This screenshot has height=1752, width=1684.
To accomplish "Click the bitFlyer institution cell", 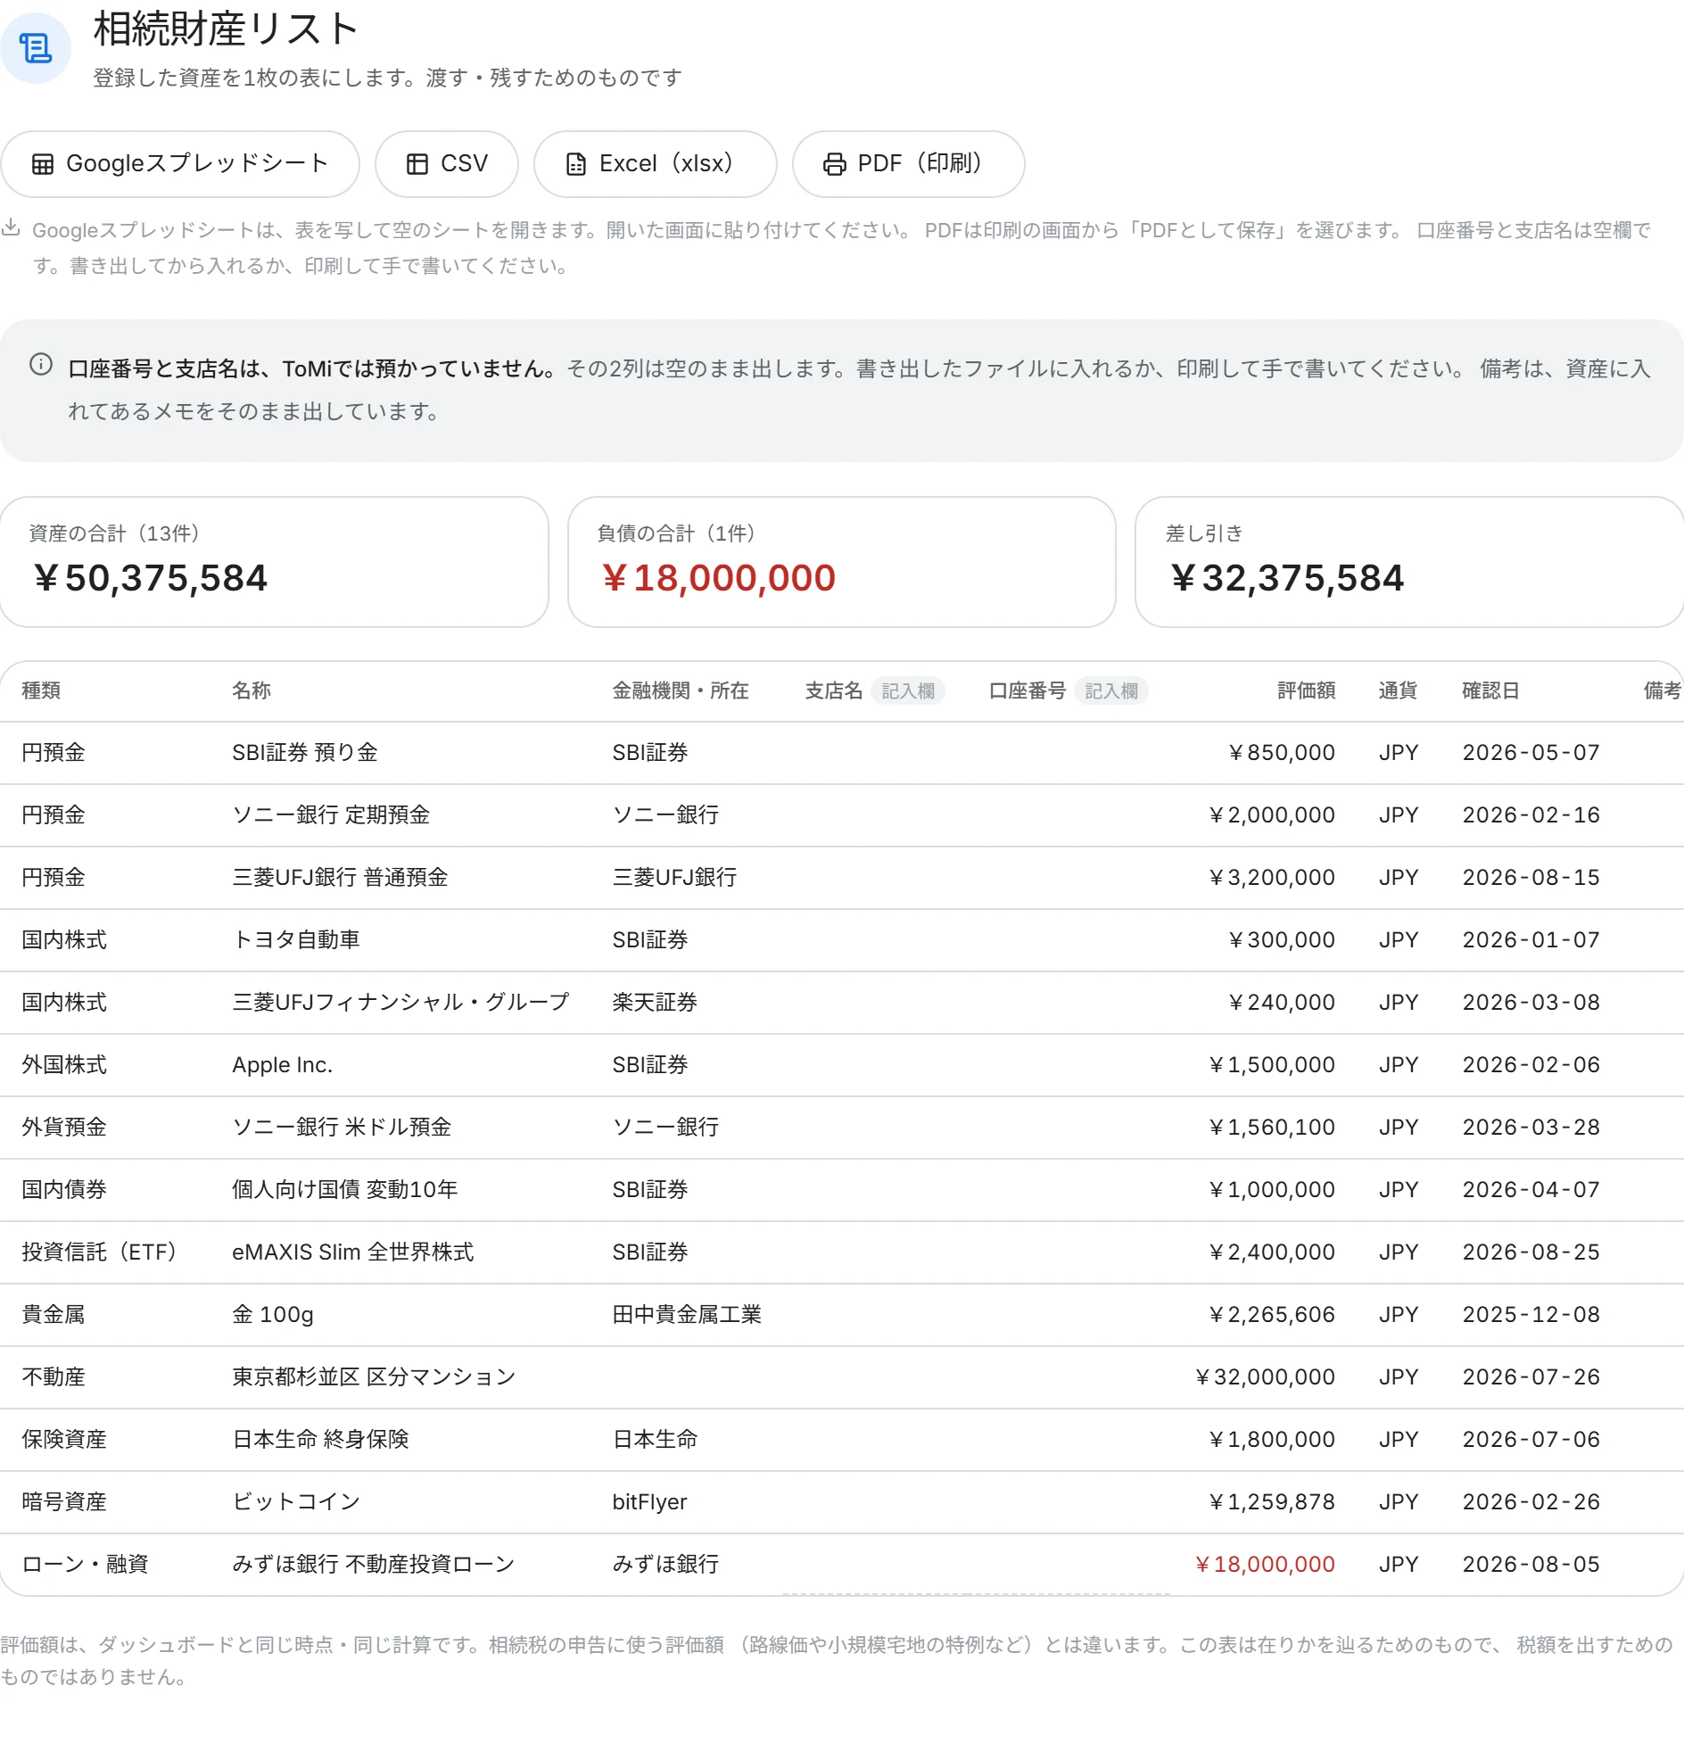I will (x=650, y=1503).
